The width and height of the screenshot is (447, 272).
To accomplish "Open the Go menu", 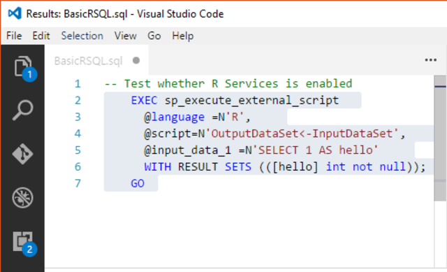I will click(154, 36).
